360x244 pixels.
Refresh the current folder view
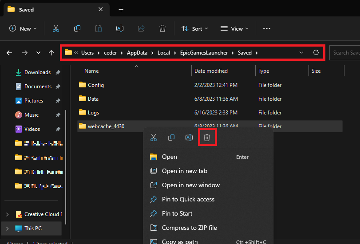pyautogui.click(x=316, y=52)
